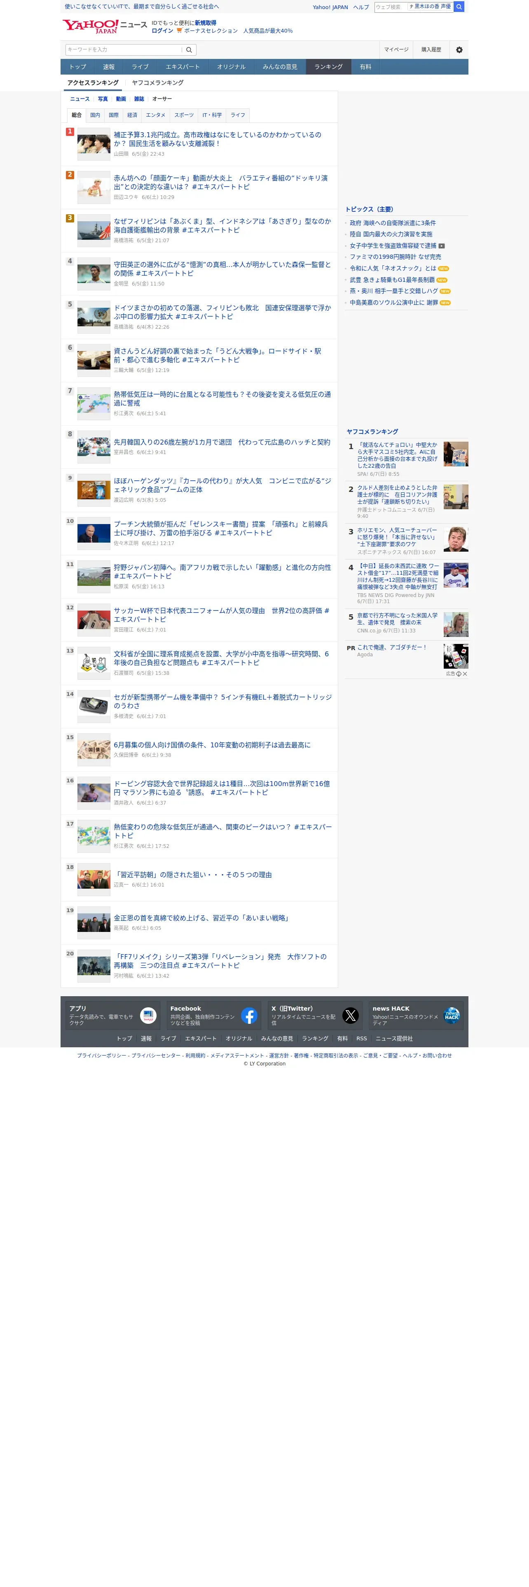Click the Facebook logo in the footer
This screenshot has width=529, height=1587.
(249, 1015)
